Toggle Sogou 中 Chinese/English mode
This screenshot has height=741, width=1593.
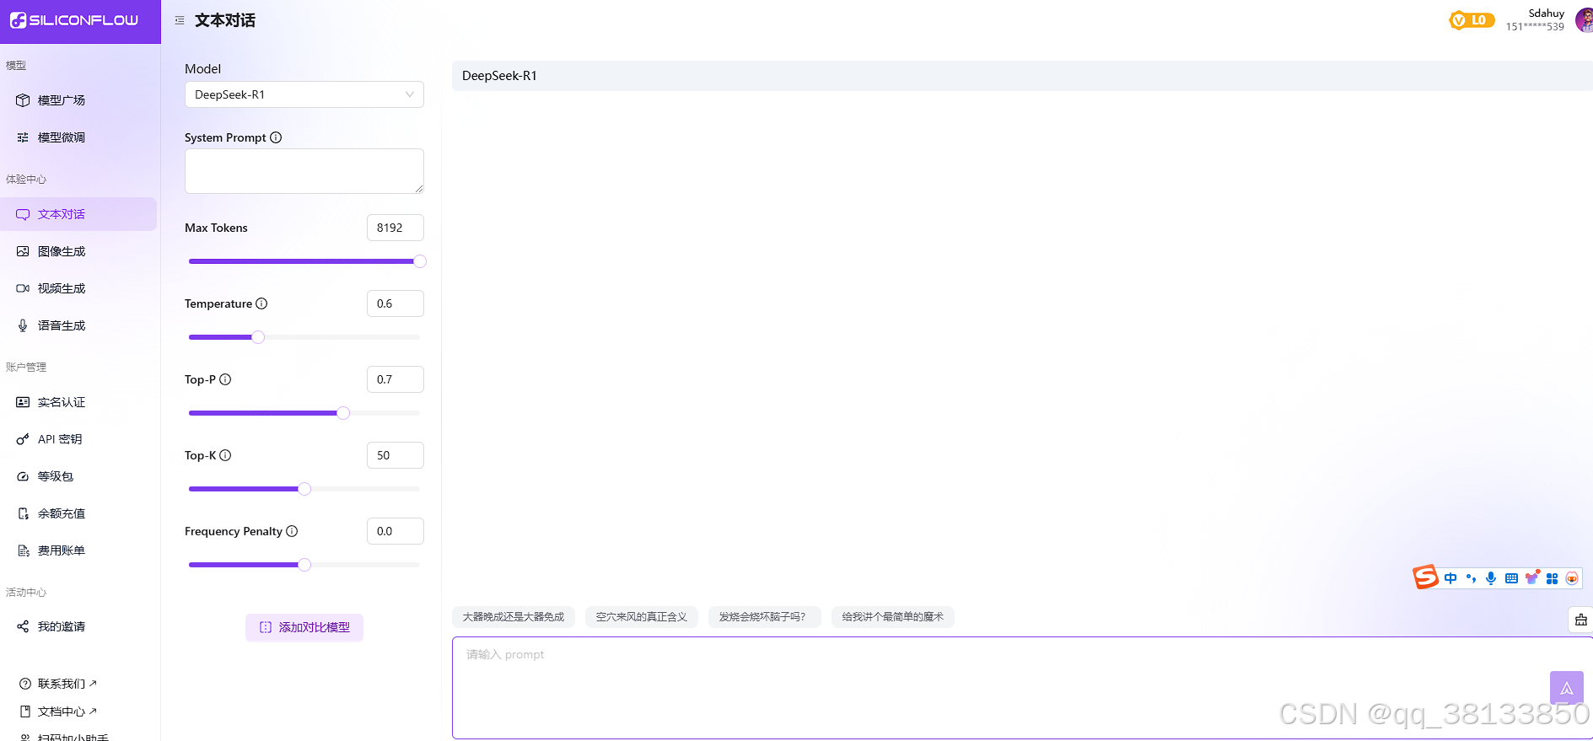1450,578
